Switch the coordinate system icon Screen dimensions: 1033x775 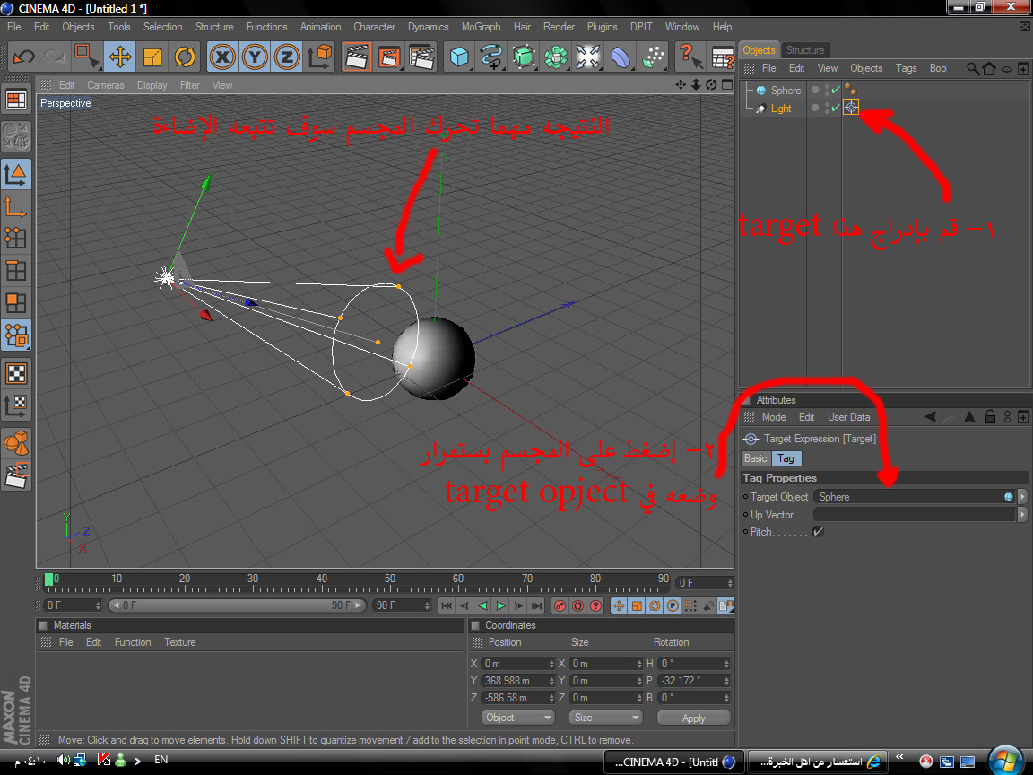[x=320, y=57]
